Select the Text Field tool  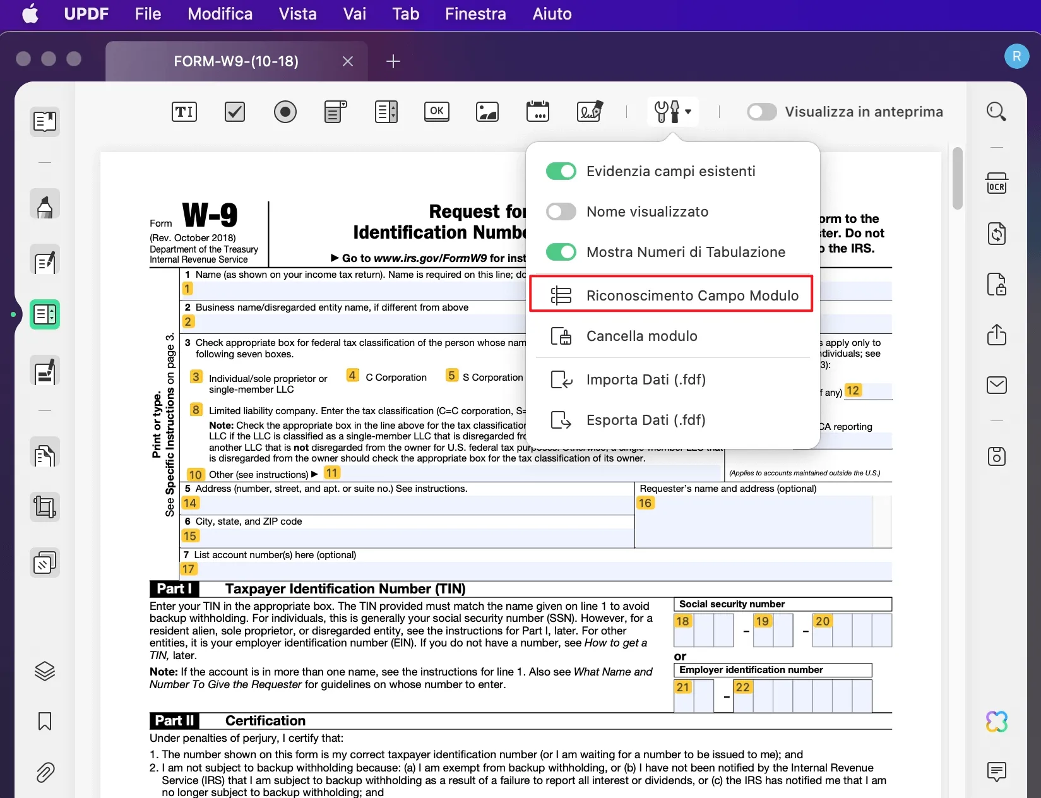184,112
